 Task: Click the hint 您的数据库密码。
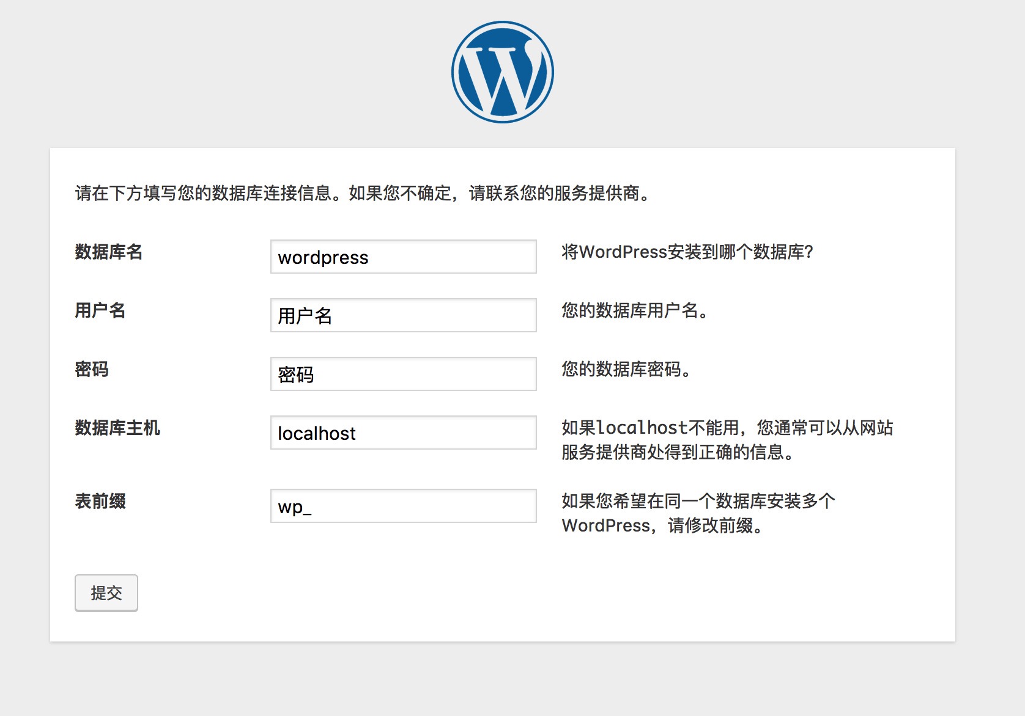click(627, 369)
